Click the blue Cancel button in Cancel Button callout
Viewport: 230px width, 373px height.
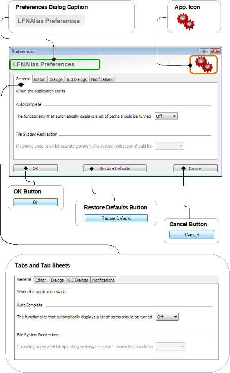click(192, 234)
